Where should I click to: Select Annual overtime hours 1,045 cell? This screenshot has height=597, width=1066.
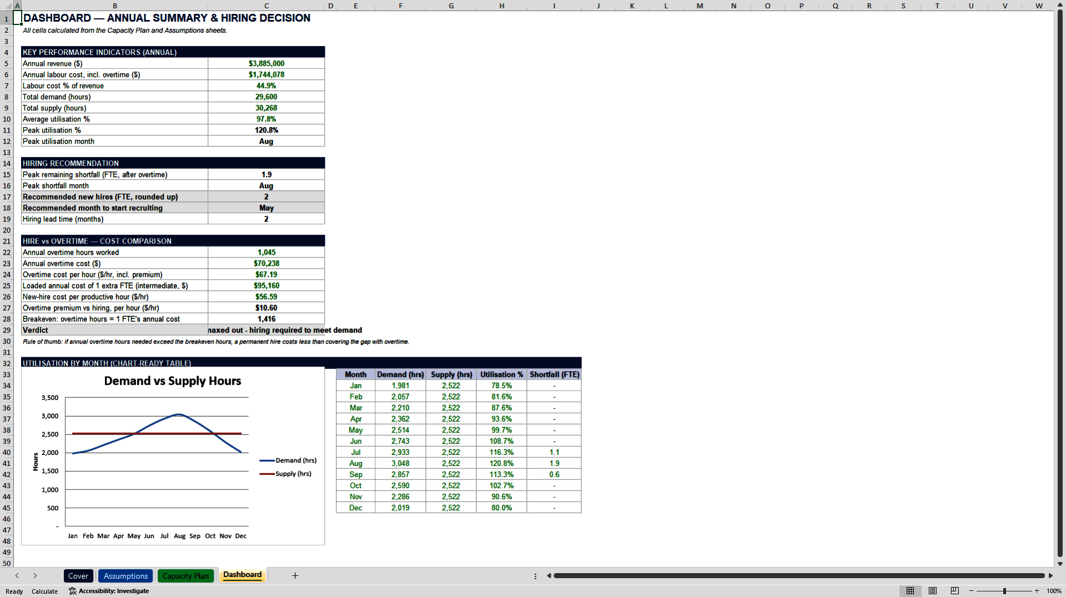click(x=266, y=252)
